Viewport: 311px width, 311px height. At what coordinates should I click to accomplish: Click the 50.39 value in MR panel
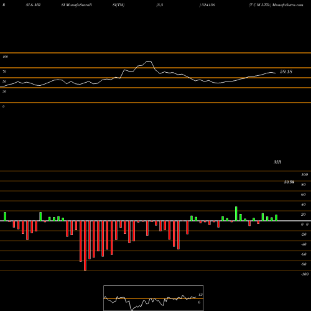pos(289,182)
